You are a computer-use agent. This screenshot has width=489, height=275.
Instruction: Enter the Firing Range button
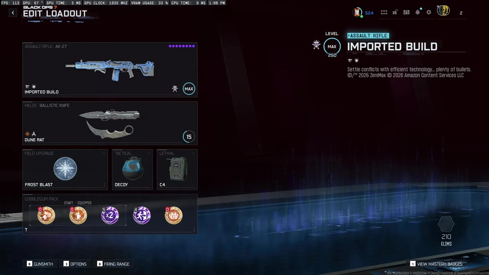click(x=113, y=264)
